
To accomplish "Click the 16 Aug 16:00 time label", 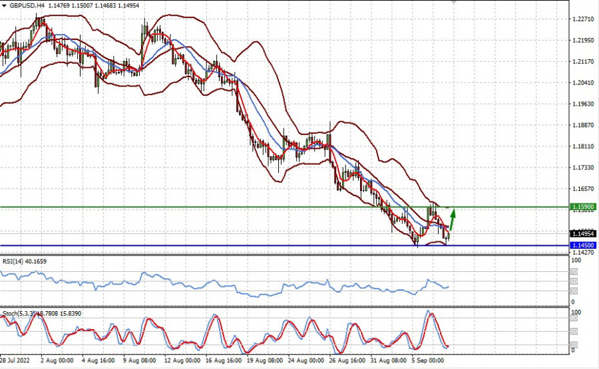I will point(223,360).
